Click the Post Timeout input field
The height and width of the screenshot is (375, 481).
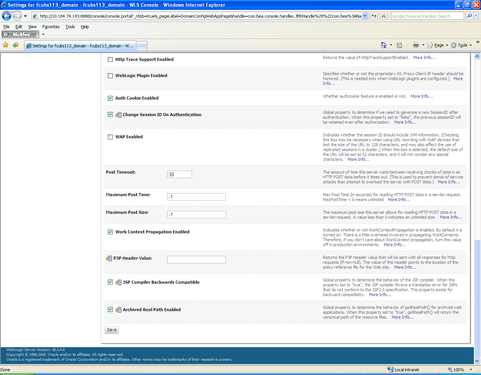[x=180, y=174]
